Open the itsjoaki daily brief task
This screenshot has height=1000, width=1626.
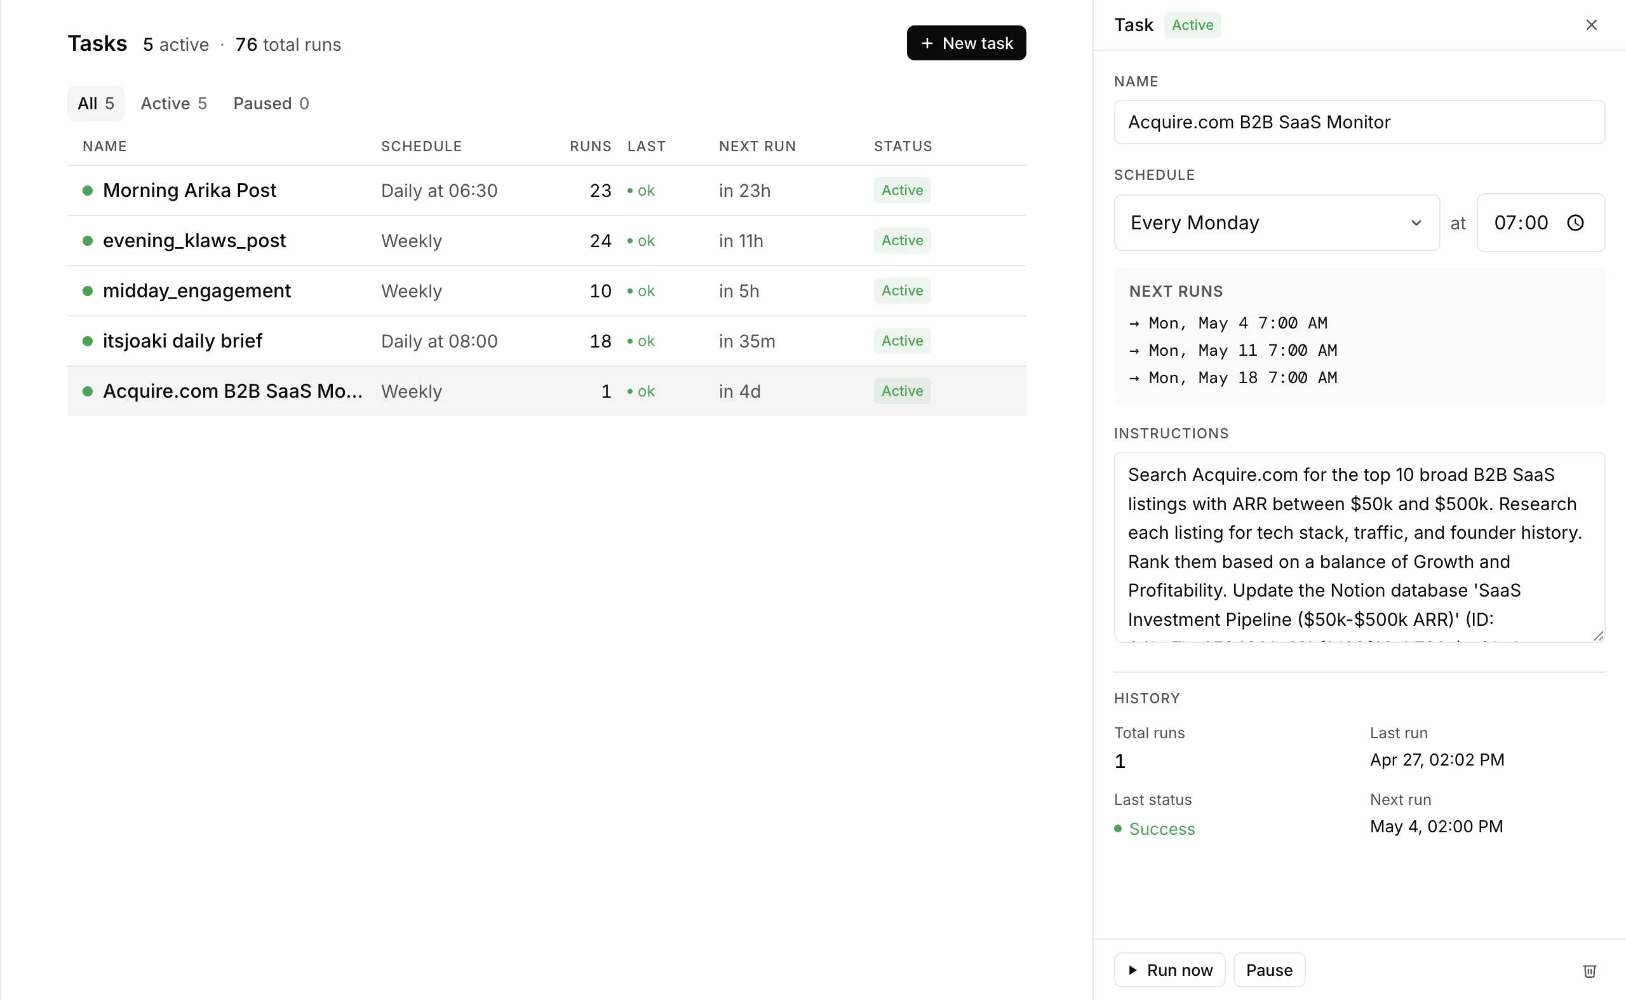tap(182, 341)
